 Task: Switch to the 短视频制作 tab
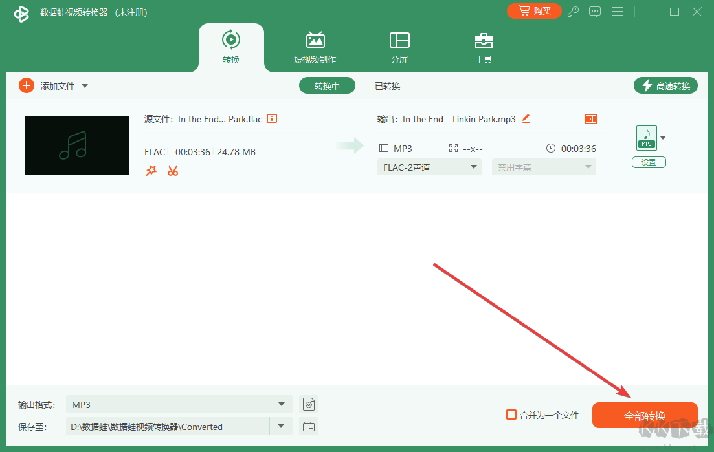(x=315, y=47)
